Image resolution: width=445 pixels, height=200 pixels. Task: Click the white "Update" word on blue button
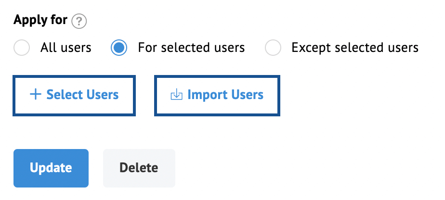51,168
